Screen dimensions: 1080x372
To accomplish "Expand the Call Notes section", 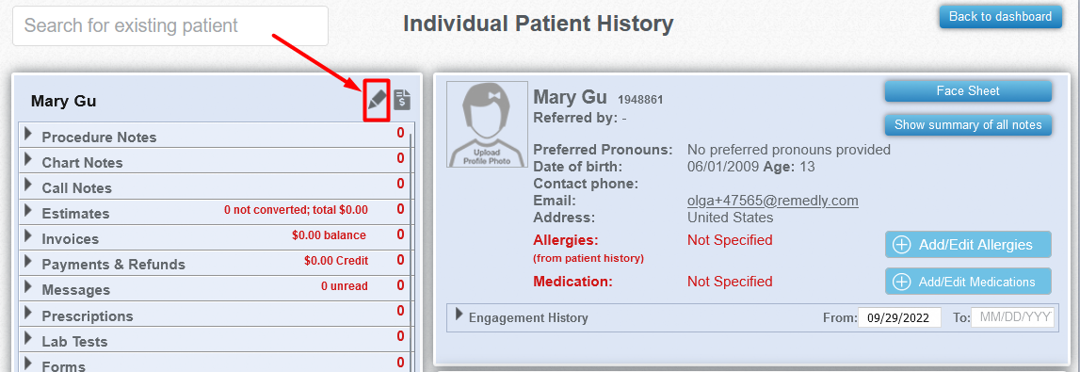I will (28, 186).
